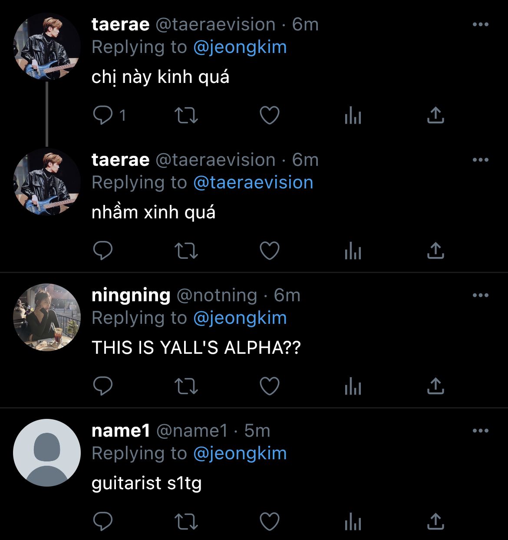Image resolution: width=508 pixels, height=540 pixels.
Task: Share name1's "guitarist s1tg" tweet
Action: (x=435, y=522)
